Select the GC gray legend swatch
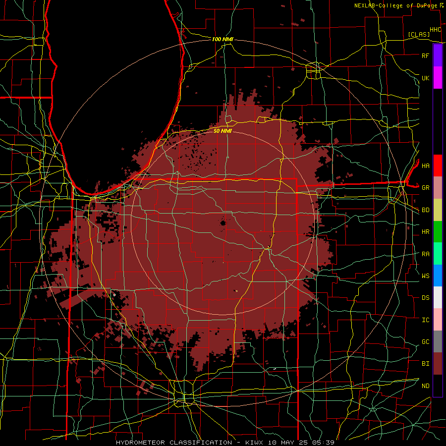446x446 pixels. click(438, 341)
